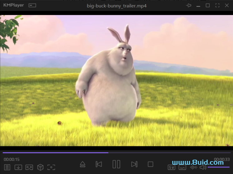This screenshot has width=233, height=174.
Task: Maximize the KMPlayer window
Action: tap(208, 6)
